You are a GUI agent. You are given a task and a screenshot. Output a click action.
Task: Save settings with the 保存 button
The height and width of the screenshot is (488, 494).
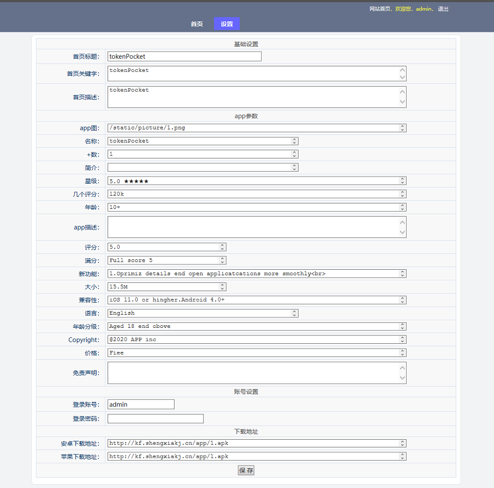(246, 470)
